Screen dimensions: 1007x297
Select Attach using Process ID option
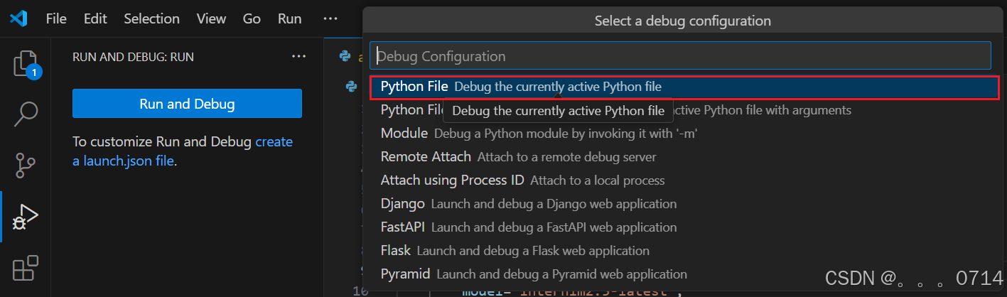pos(684,180)
